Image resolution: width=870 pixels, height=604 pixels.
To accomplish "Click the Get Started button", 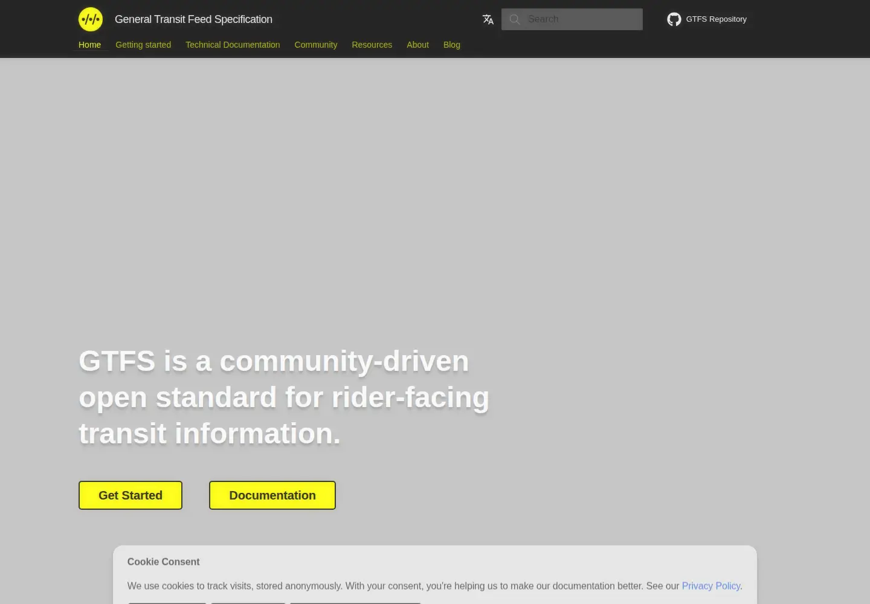I will [130, 495].
